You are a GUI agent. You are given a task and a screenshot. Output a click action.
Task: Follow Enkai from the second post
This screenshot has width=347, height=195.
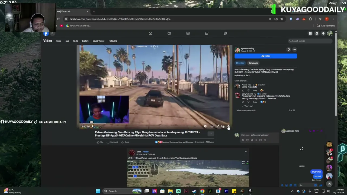(x=146, y=152)
